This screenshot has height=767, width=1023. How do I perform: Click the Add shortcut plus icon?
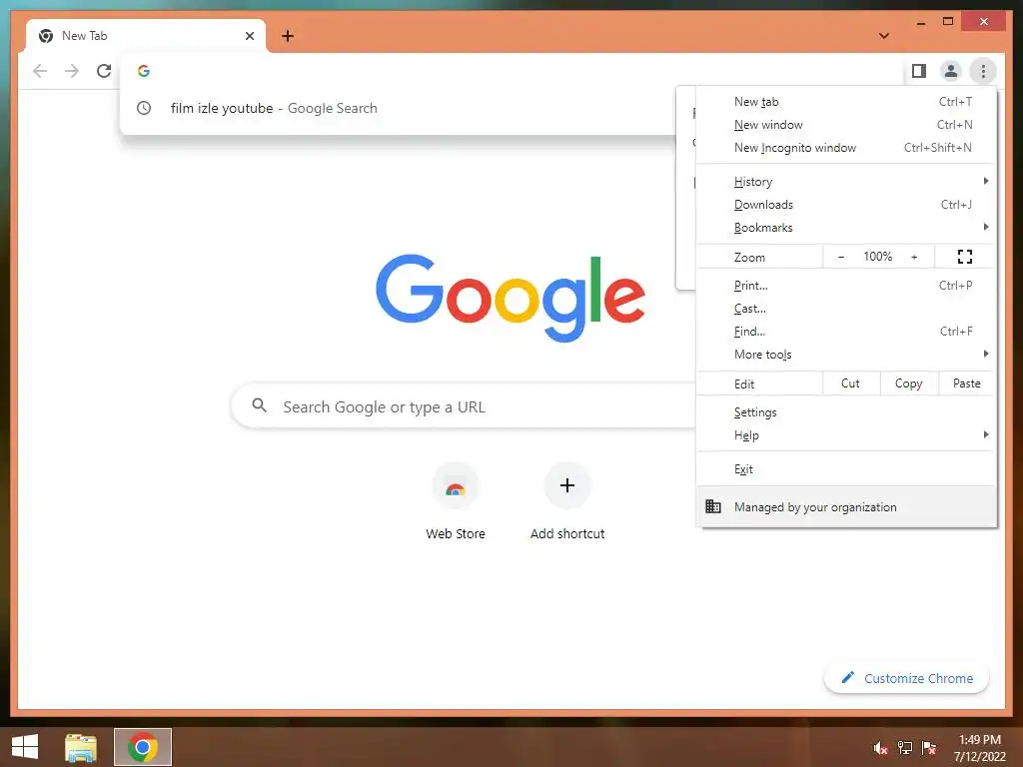567,485
